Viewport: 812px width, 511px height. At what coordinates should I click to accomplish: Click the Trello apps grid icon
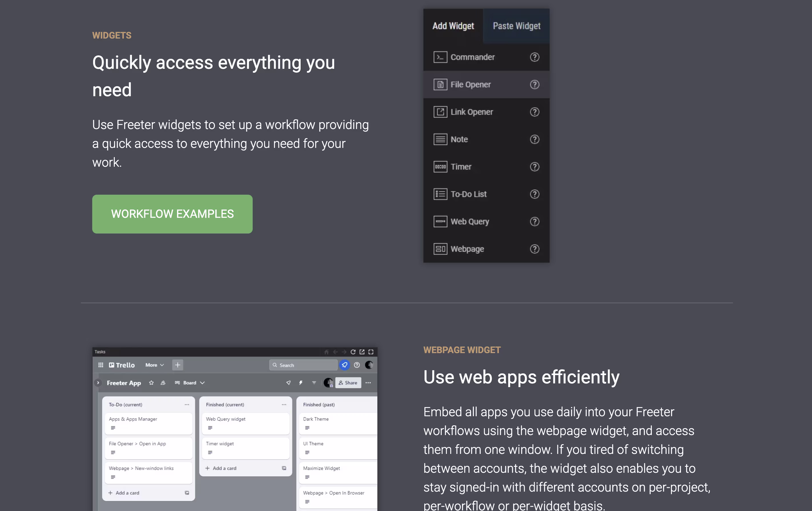tap(101, 365)
